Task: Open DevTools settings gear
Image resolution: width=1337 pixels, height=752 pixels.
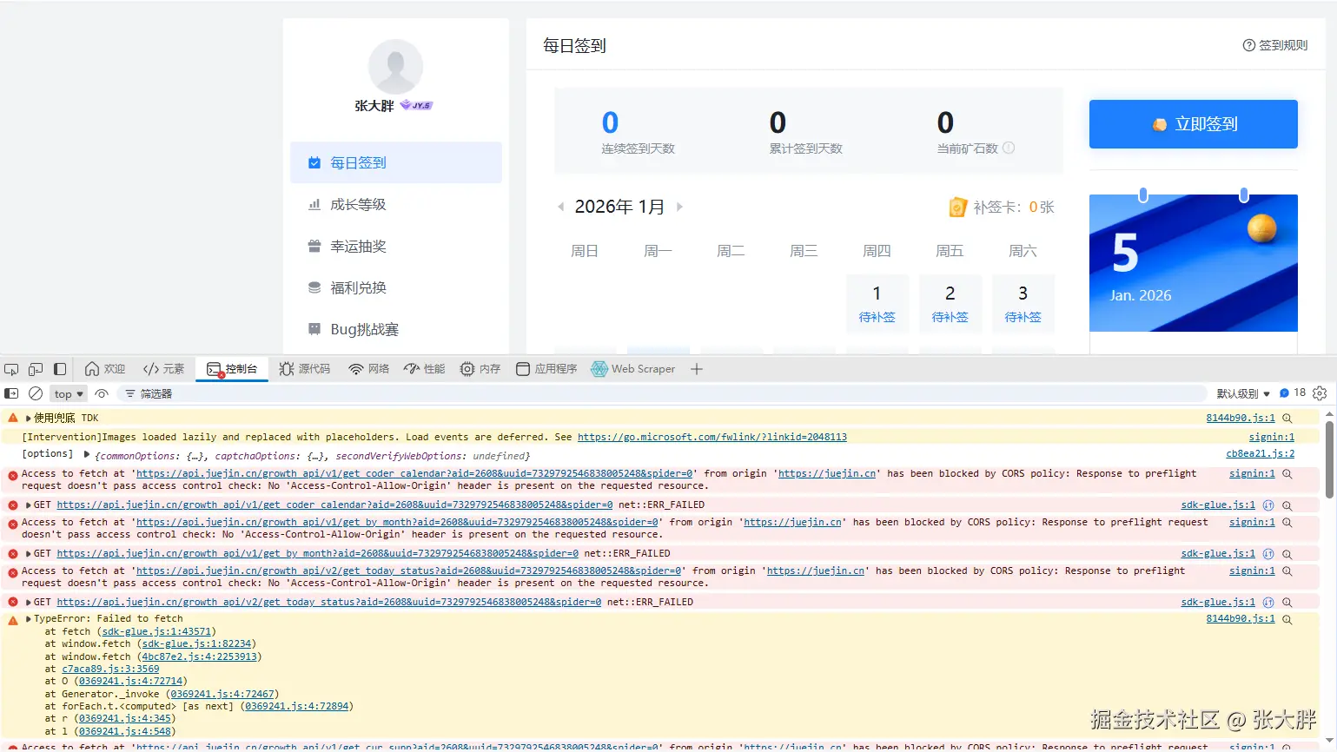Action: point(1320,392)
